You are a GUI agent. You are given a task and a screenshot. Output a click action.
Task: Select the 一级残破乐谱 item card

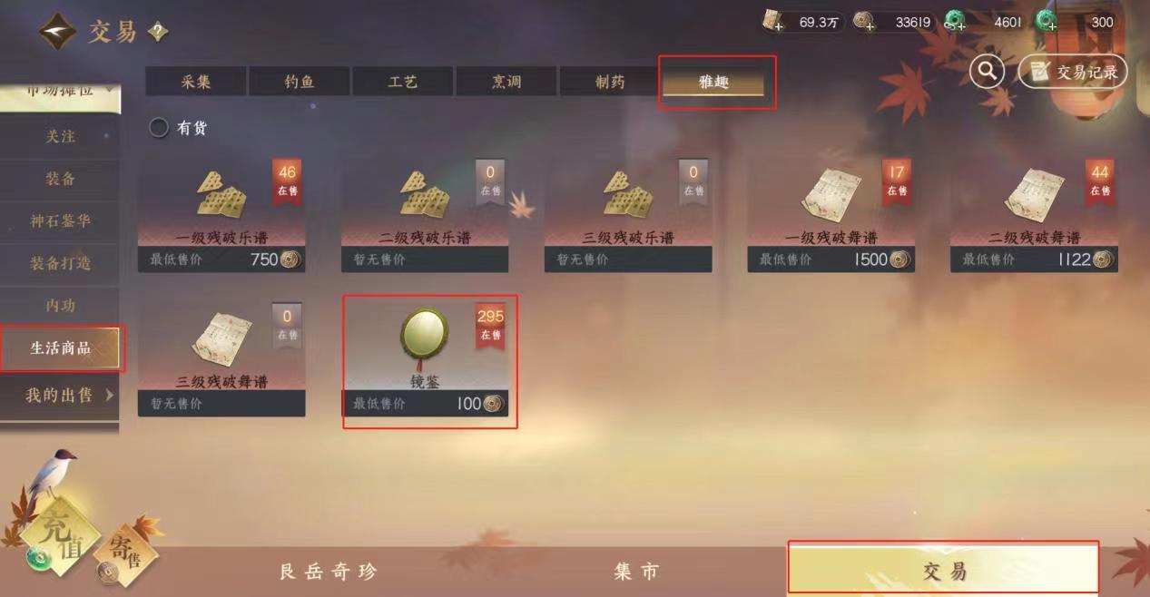click(x=221, y=215)
